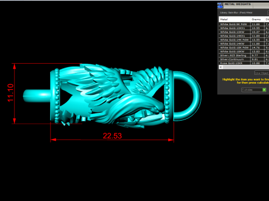Click the Metal Weights scale icon
The height and width of the screenshot is (201, 269).
[220, 6]
